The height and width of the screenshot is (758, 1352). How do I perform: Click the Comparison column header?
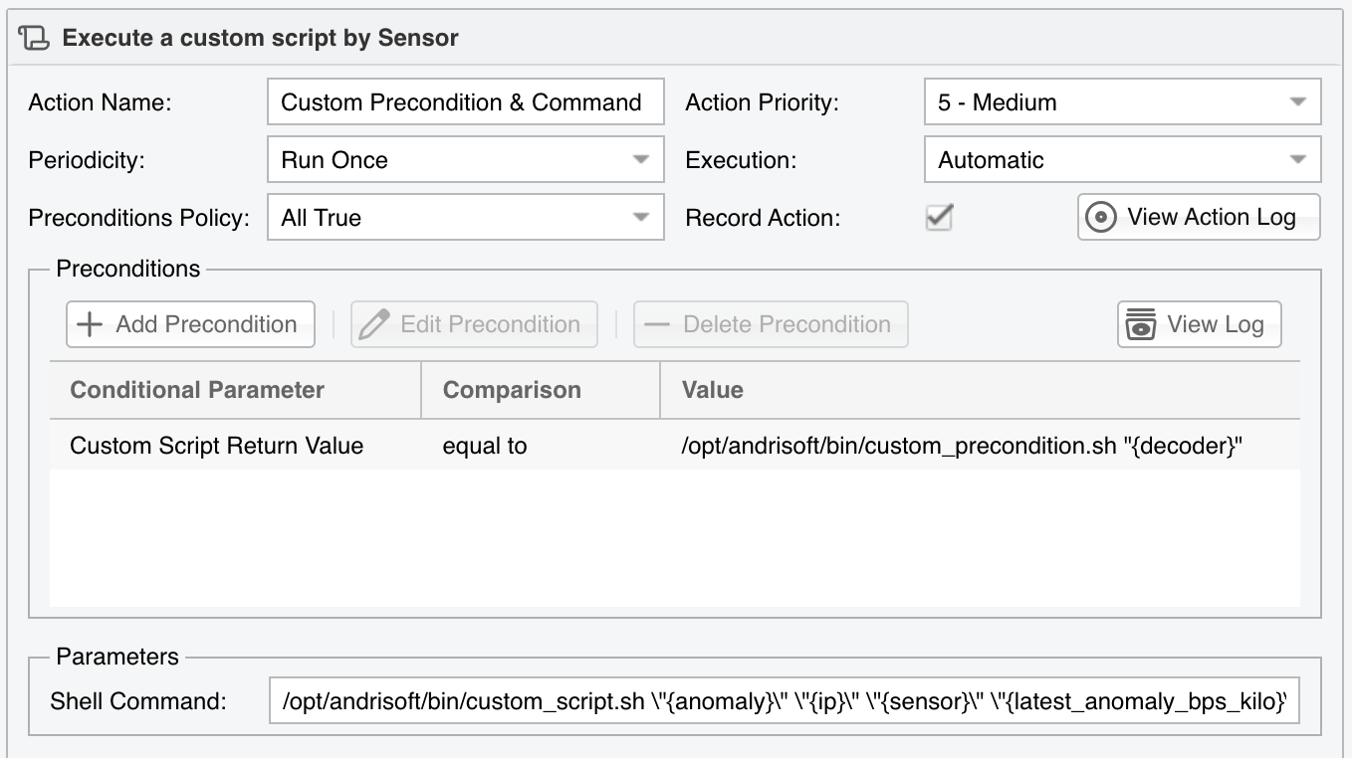[542, 390]
